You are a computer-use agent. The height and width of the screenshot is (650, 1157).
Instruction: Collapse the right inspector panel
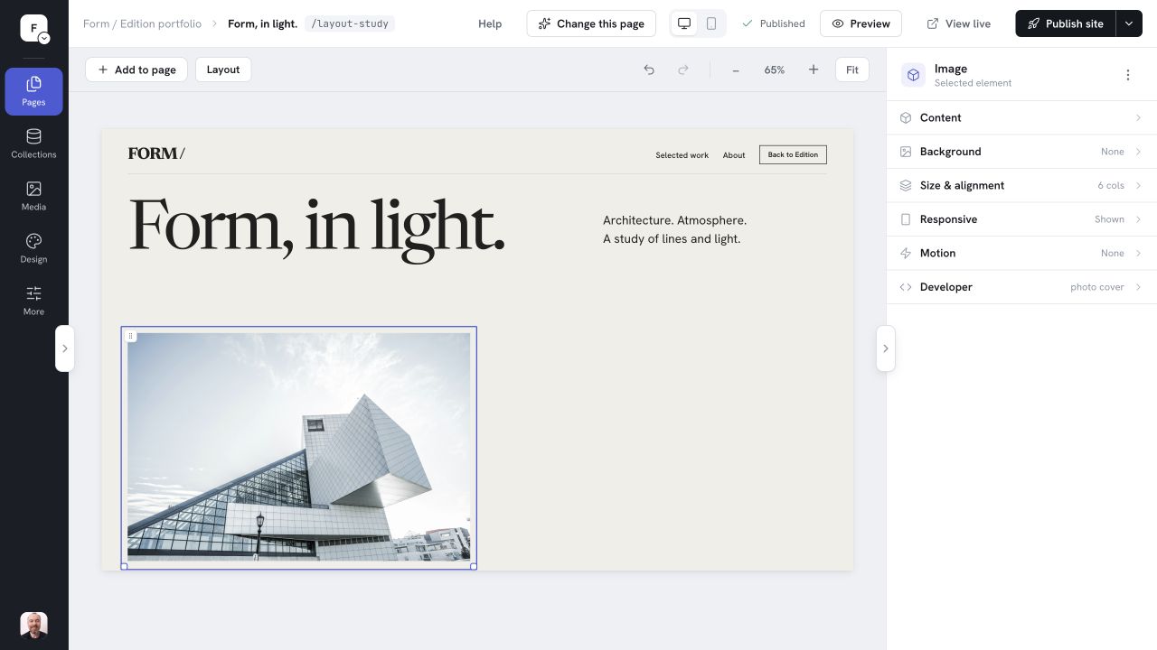886,348
